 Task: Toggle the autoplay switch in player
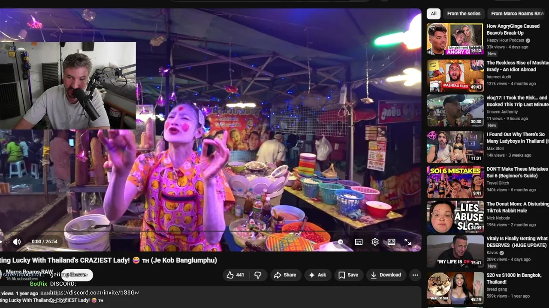click(x=340, y=242)
